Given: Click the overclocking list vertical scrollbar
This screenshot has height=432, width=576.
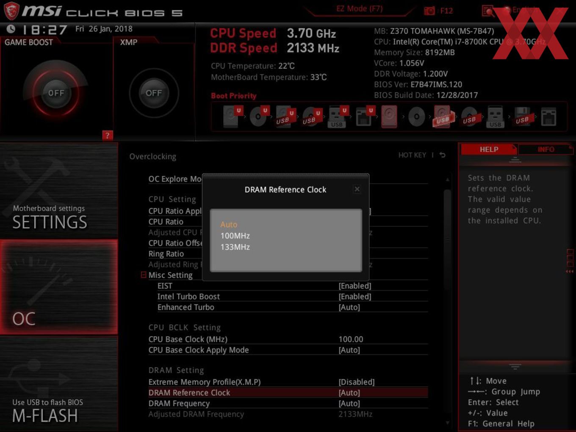Looking at the screenshot, I should pos(447,239).
